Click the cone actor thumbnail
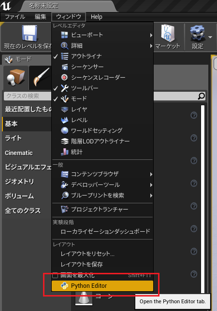The height and width of the screenshot is (311, 217). pos(84,298)
